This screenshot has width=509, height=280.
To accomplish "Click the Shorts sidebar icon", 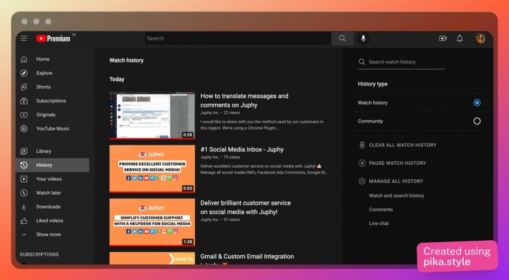I will [24, 87].
